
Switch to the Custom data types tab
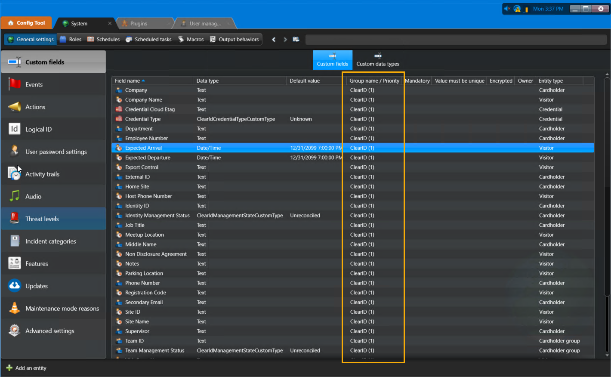pyautogui.click(x=378, y=60)
